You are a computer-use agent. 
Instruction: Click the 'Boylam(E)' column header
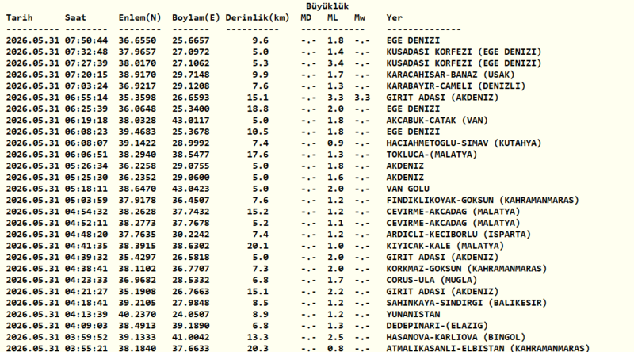click(196, 17)
